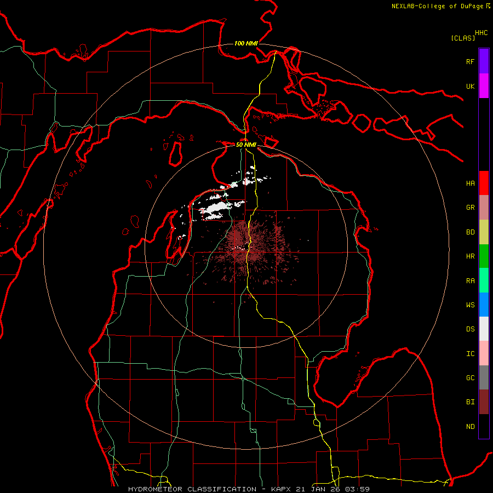Click the GR legend label

(x=470, y=208)
